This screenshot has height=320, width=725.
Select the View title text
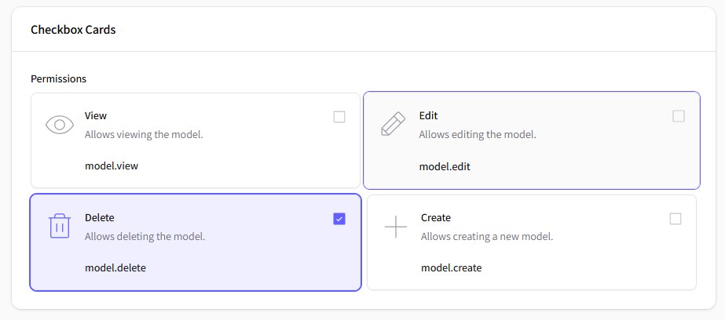pos(96,115)
